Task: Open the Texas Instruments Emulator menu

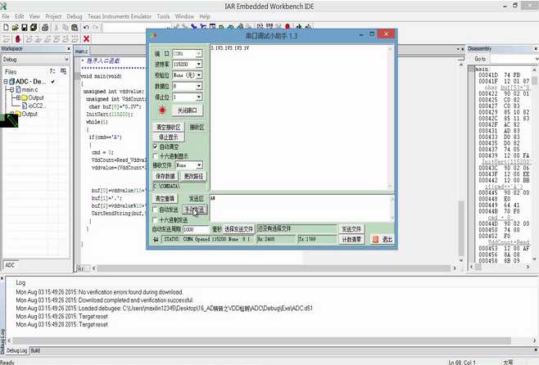Action: (120, 16)
